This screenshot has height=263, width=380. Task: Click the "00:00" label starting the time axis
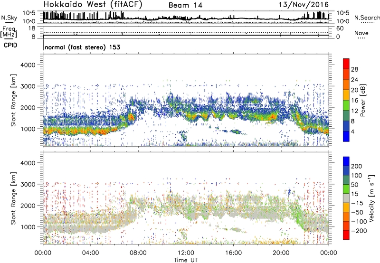tap(43, 253)
